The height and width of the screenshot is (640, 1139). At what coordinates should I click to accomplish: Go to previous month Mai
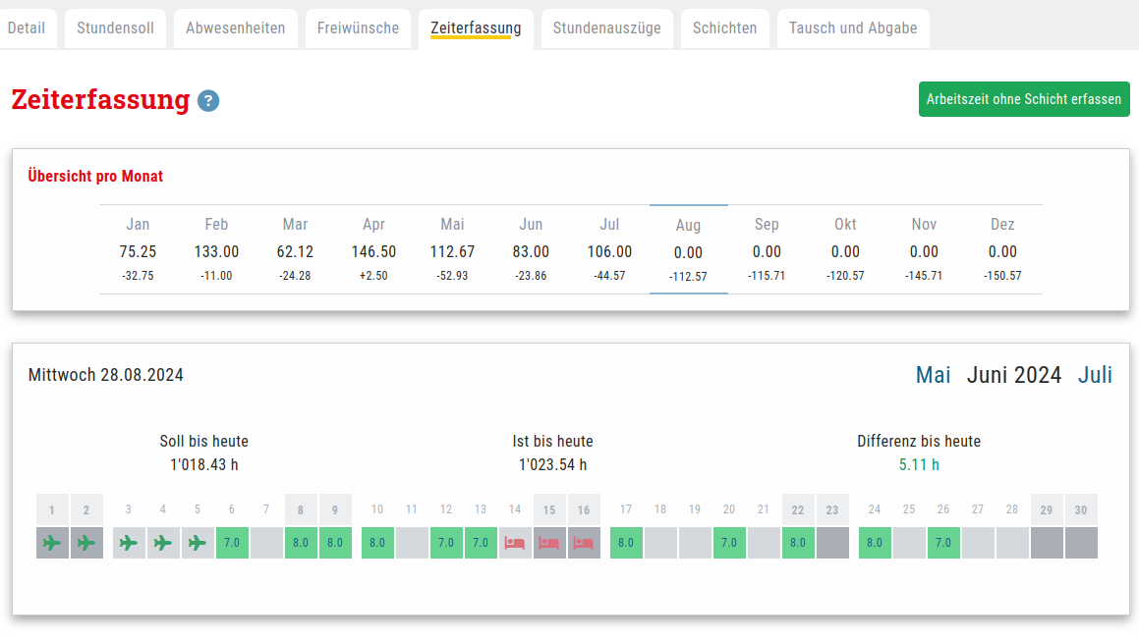click(x=933, y=375)
